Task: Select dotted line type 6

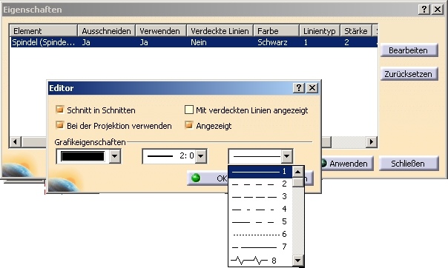Action: pyautogui.click(x=260, y=235)
